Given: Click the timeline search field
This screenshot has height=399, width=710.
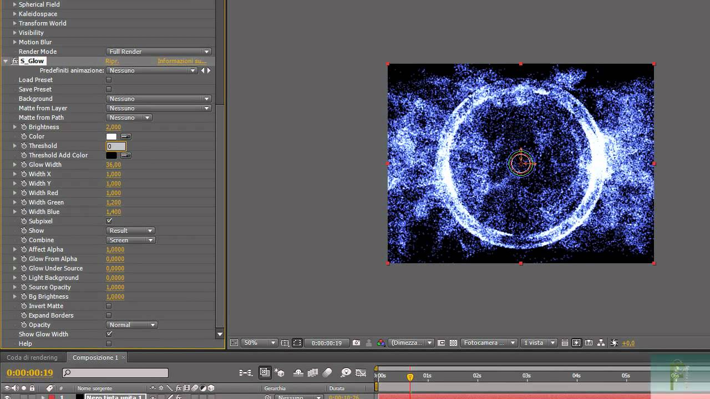Looking at the screenshot, I should point(115,373).
